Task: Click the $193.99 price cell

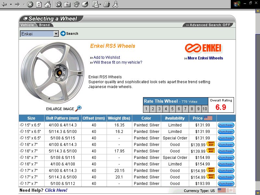Action: [202, 184]
